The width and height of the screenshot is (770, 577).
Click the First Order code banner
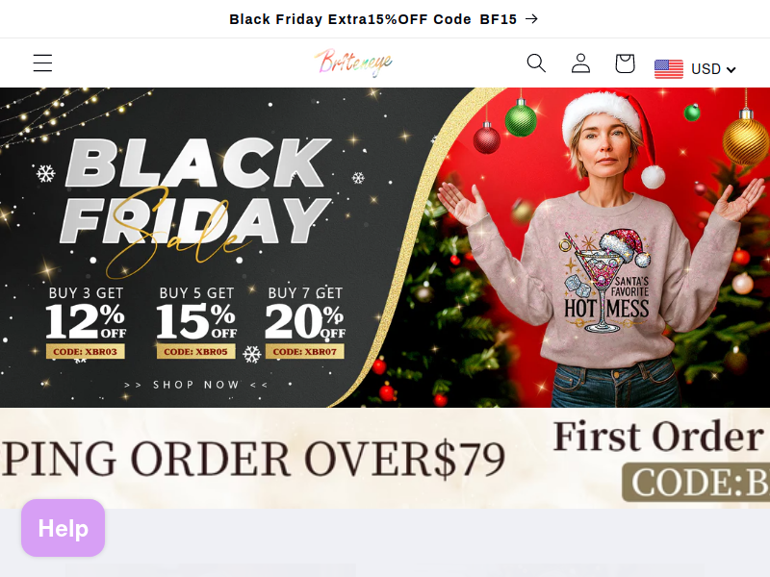click(x=660, y=459)
